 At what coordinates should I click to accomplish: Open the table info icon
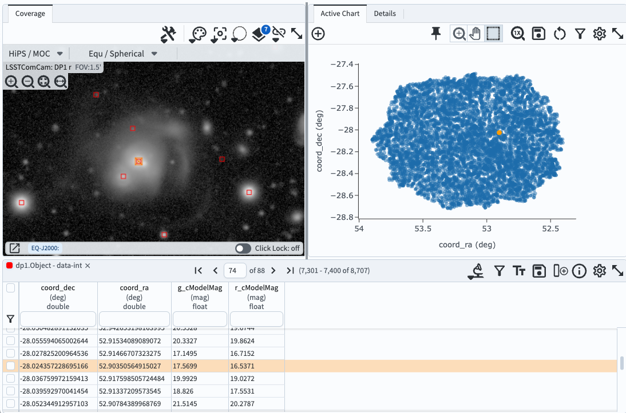(x=579, y=271)
